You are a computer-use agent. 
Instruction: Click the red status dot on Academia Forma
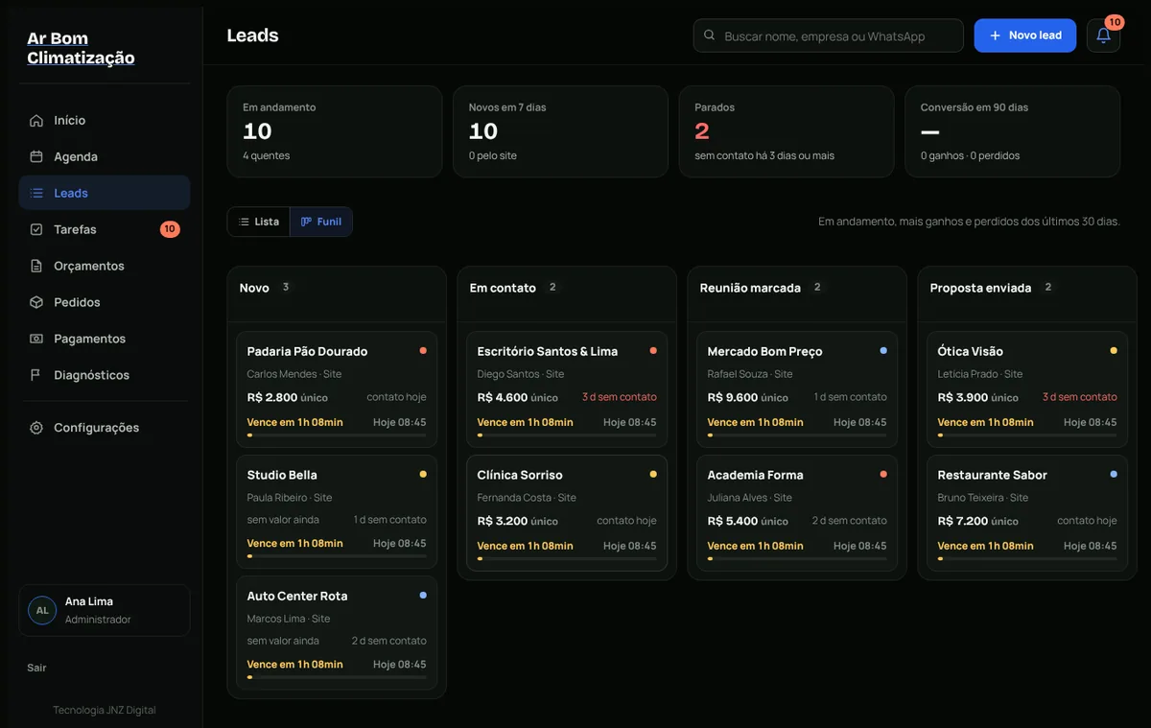coord(883,474)
